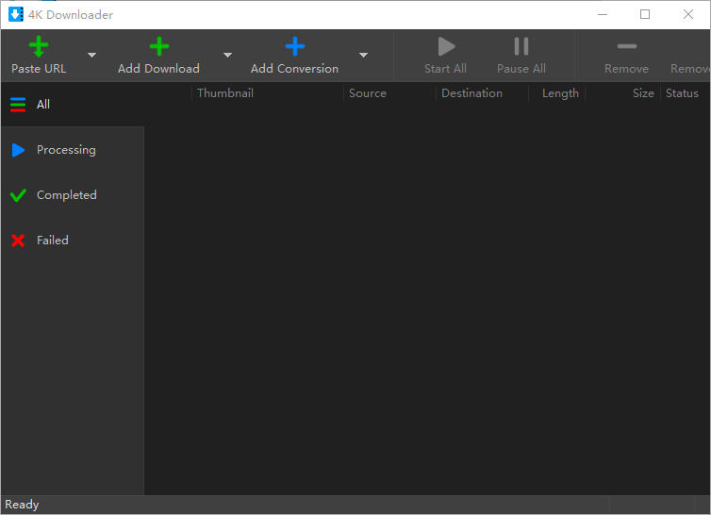The height and width of the screenshot is (515, 711).
Task: Click the Start All play icon
Action: pyautogui.click(x=446, y=46)
